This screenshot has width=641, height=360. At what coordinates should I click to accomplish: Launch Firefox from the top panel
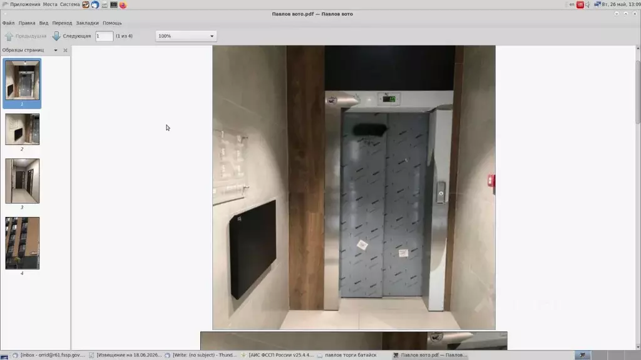click(123, 4)
